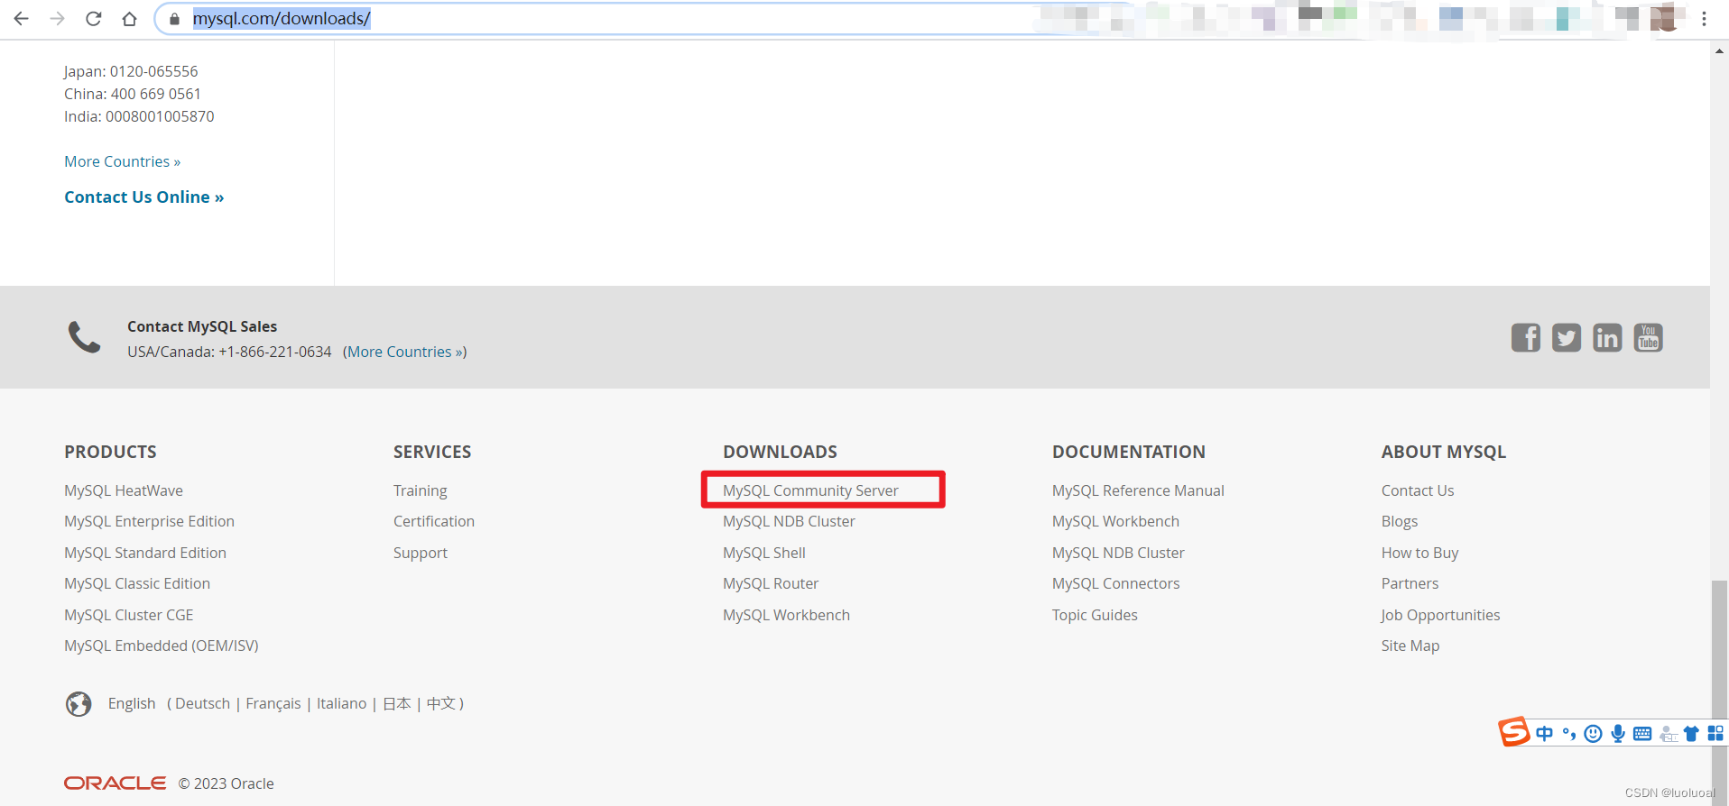1729x806 pixels.
Task: Switch site language to 日本 (Japanese)
Action: coord(397,703)
